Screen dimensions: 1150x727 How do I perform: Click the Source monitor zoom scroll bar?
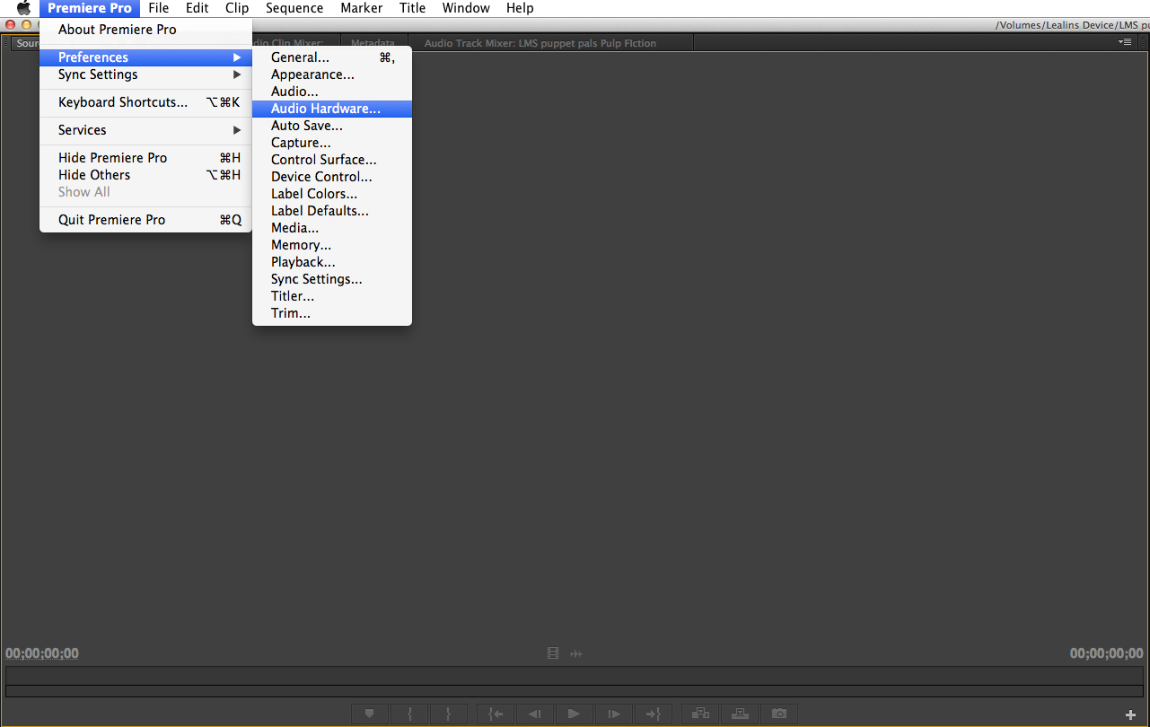[575, 691]
